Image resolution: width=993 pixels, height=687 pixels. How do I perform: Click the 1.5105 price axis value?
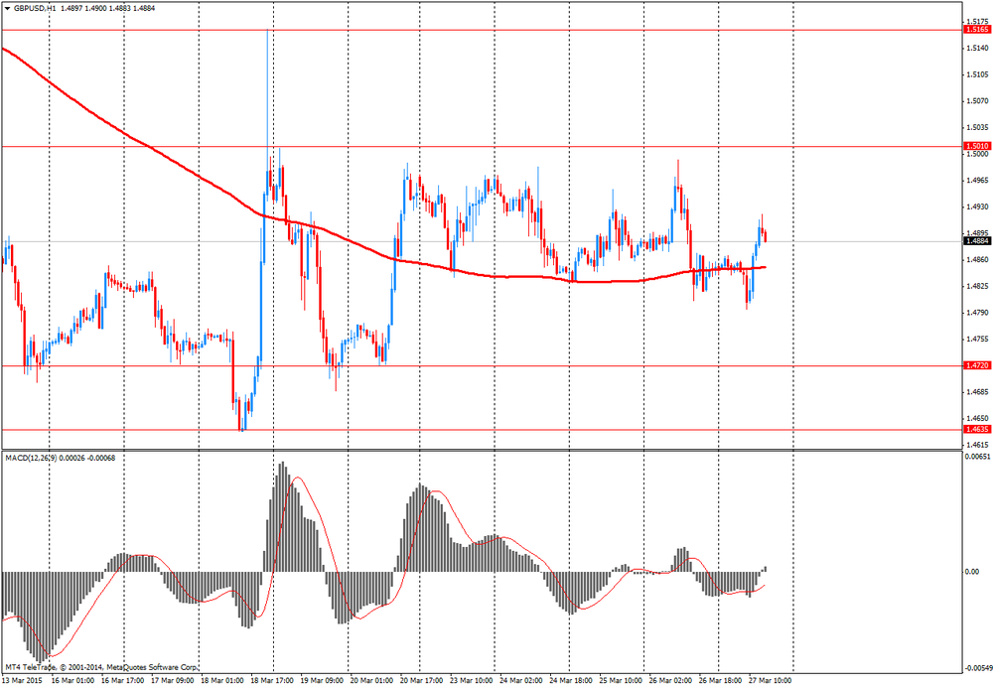pos(977,74)
